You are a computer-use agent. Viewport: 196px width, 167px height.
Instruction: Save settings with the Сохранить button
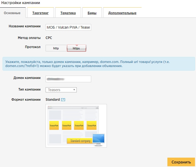181,162
